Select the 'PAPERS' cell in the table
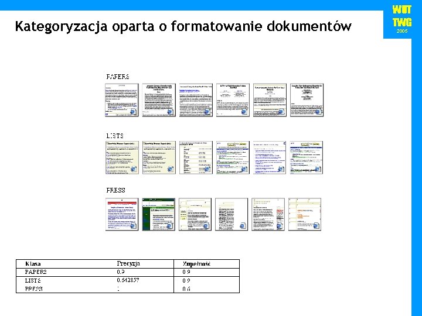This screenshot has height=316, width=422. tap(36, 272)
